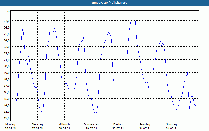This screenshot has width=209, height=131.
Task: Click the date 26.07.21
Action: click(x=11, y=129)
